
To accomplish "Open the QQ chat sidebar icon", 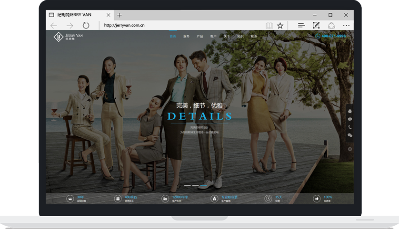I will 350,111.
